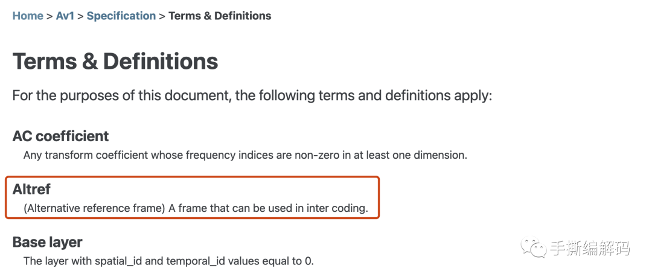
Task: Select the Altref term heading
Action: click(31, 189)
